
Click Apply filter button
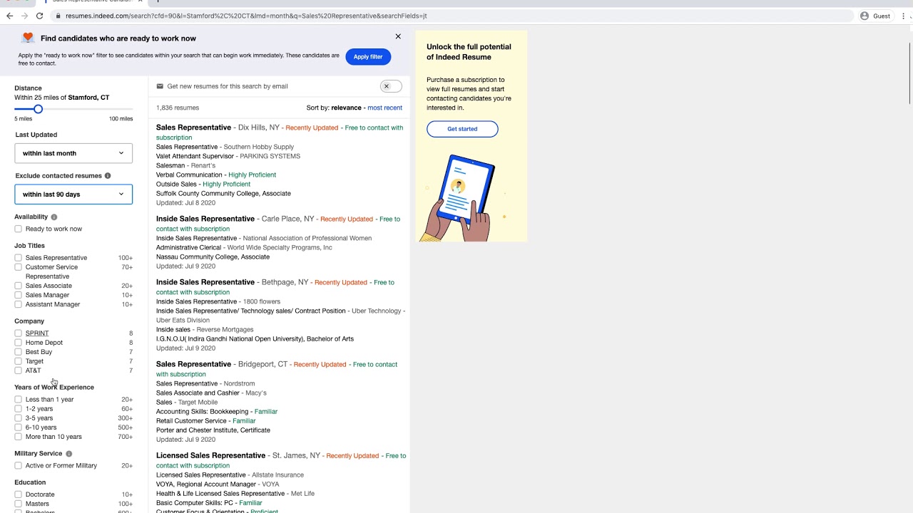[368, 57]
